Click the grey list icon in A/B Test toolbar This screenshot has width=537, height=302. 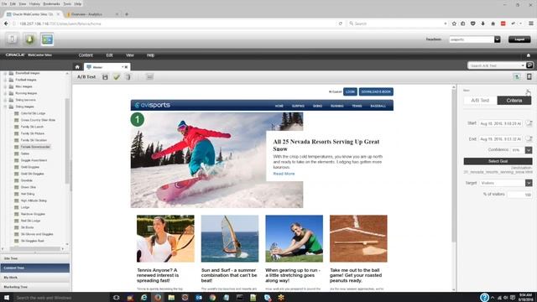149,77
